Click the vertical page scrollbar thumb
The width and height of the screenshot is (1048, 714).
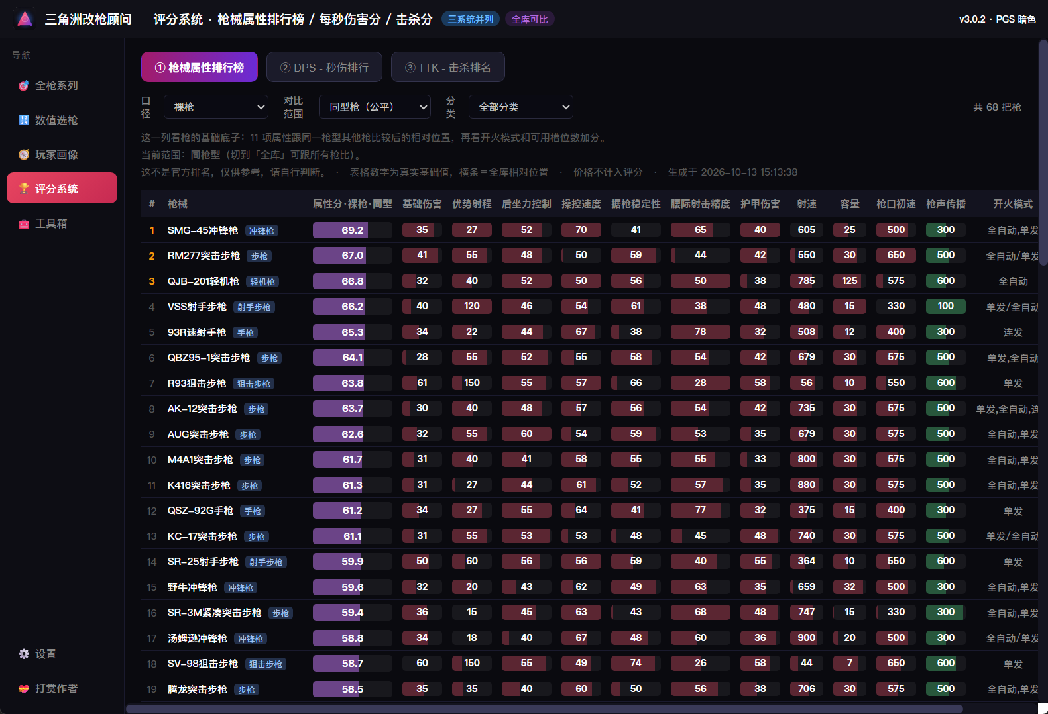click(x=1043, y=152)
